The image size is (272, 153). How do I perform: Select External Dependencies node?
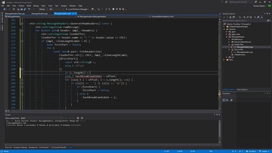[x=243, y=42]
